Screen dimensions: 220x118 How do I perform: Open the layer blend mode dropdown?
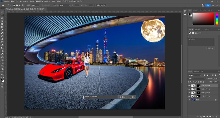[196, 78]
